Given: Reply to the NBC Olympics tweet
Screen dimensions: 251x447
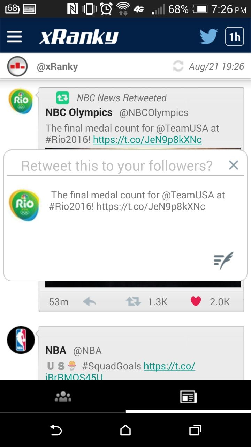Looking at the screenshot, I should (x=90, y=302).
